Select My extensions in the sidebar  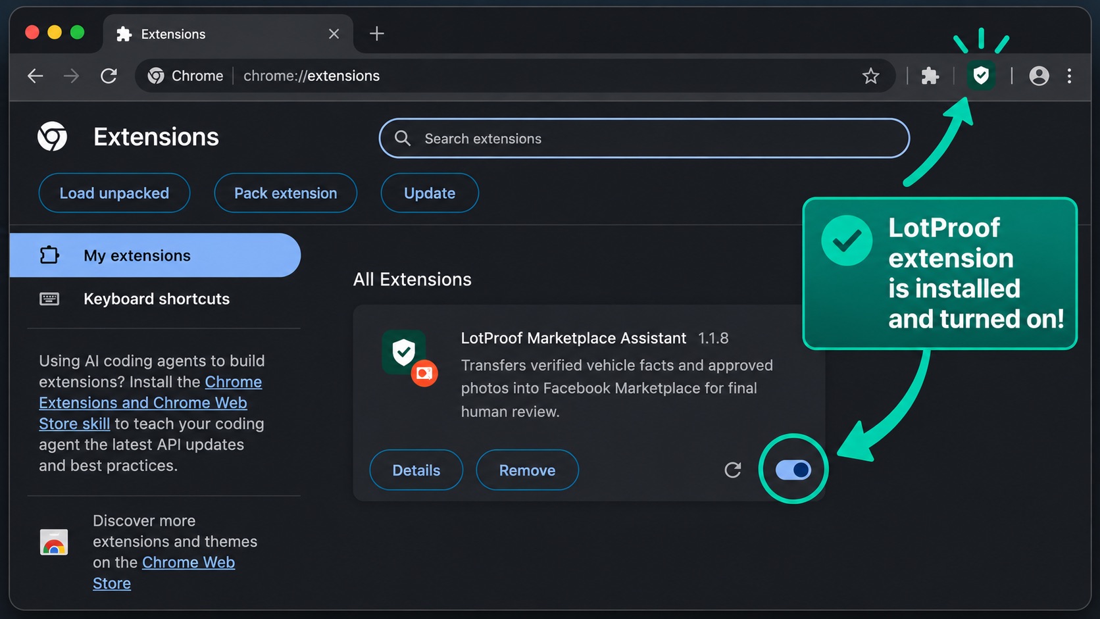[x=155, y=255]
